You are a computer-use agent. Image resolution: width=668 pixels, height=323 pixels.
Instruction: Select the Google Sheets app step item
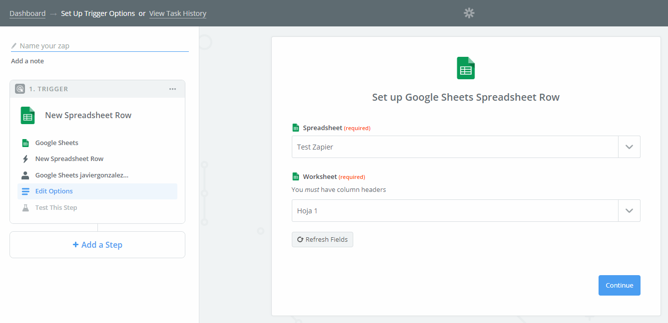point(56,143)
